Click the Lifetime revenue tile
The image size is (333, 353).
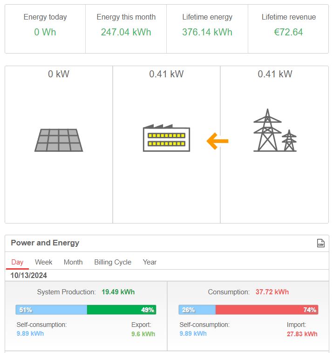click(288, 29)
